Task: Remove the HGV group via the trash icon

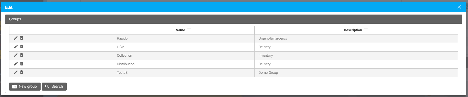Action: tap(22, 47)
